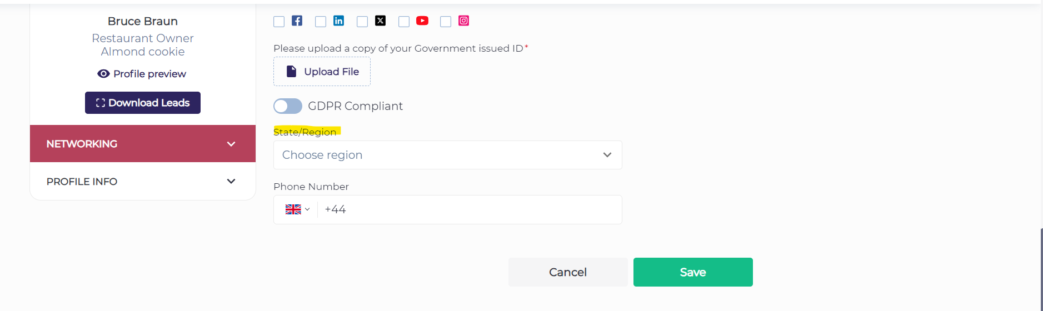
Task: Expand the PROFILE INFO section
Action: (x=142, y=182)
